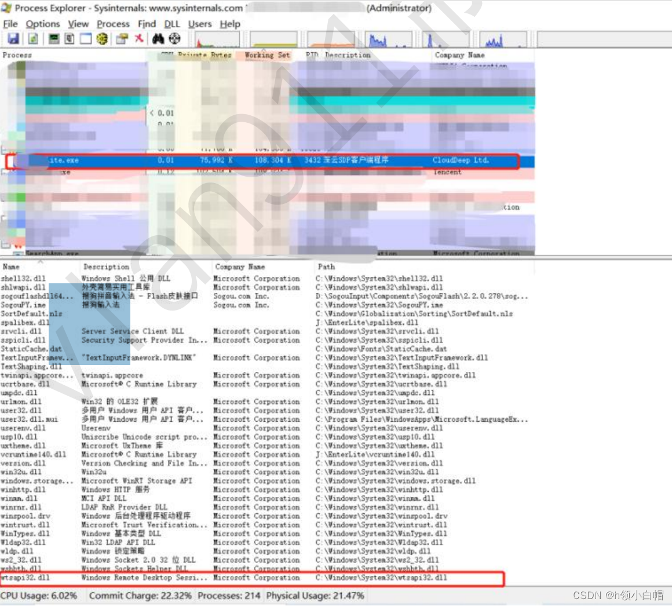Click the red Kill Process icon

coord(139,39)
